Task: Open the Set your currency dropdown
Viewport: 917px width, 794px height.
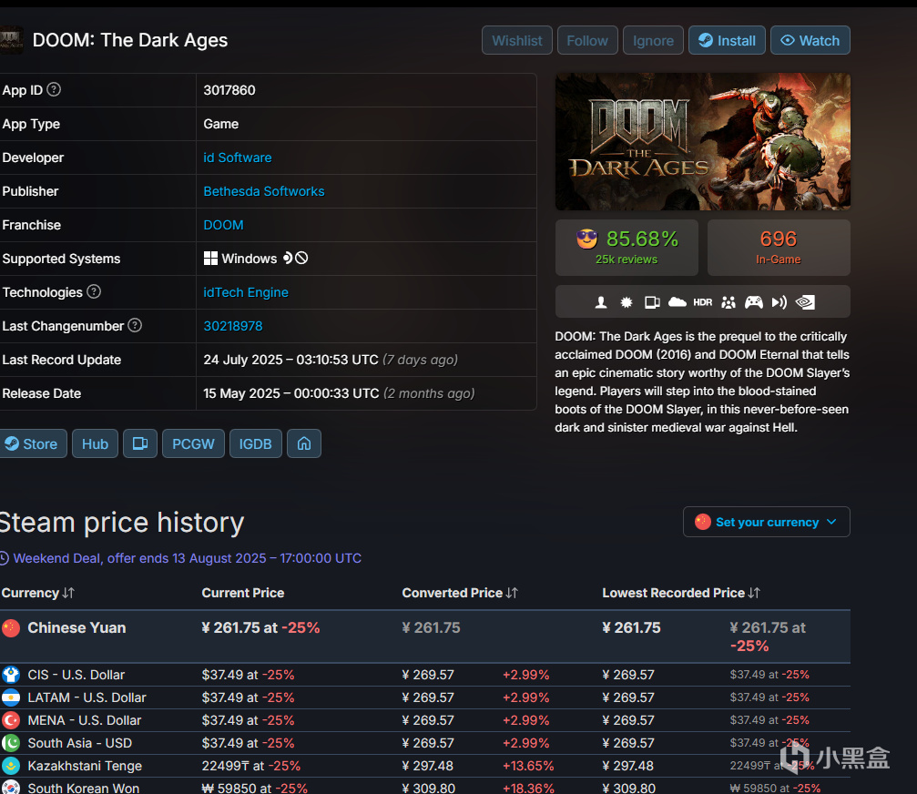Action: click(x=766, y=522)
